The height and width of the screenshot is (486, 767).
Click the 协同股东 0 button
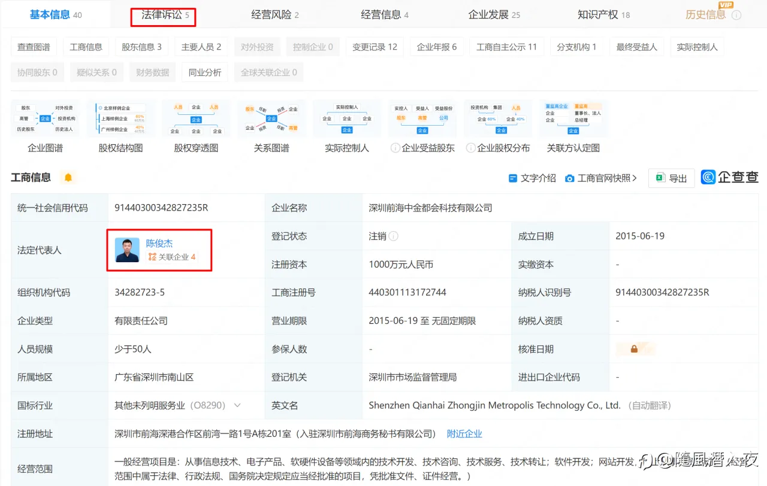(x=37, y=72)
